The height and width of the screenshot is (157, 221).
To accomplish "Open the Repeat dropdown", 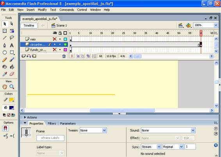I will [181, 147].
